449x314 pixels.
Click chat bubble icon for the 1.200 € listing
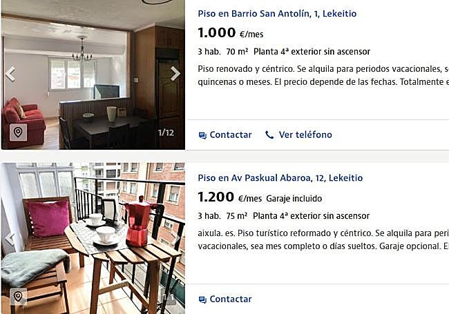(x=202, y=300)
